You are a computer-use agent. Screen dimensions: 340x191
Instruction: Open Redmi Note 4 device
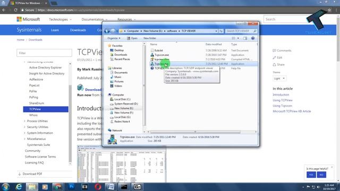[x=122, y=121]
